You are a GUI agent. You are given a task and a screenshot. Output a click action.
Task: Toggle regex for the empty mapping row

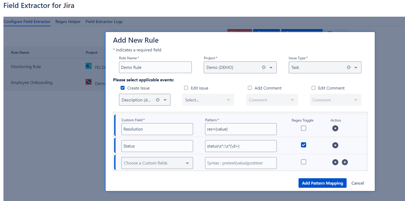tap(304, 162)
